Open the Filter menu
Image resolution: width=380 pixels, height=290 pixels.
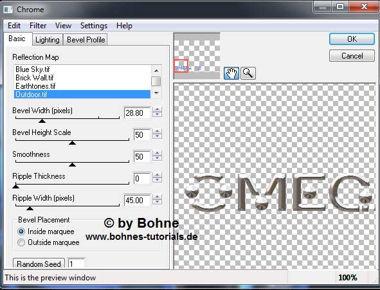tap(38, 26)
